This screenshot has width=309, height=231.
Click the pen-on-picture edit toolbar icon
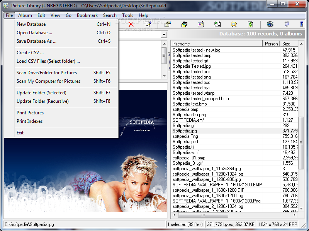click(148, 24)
